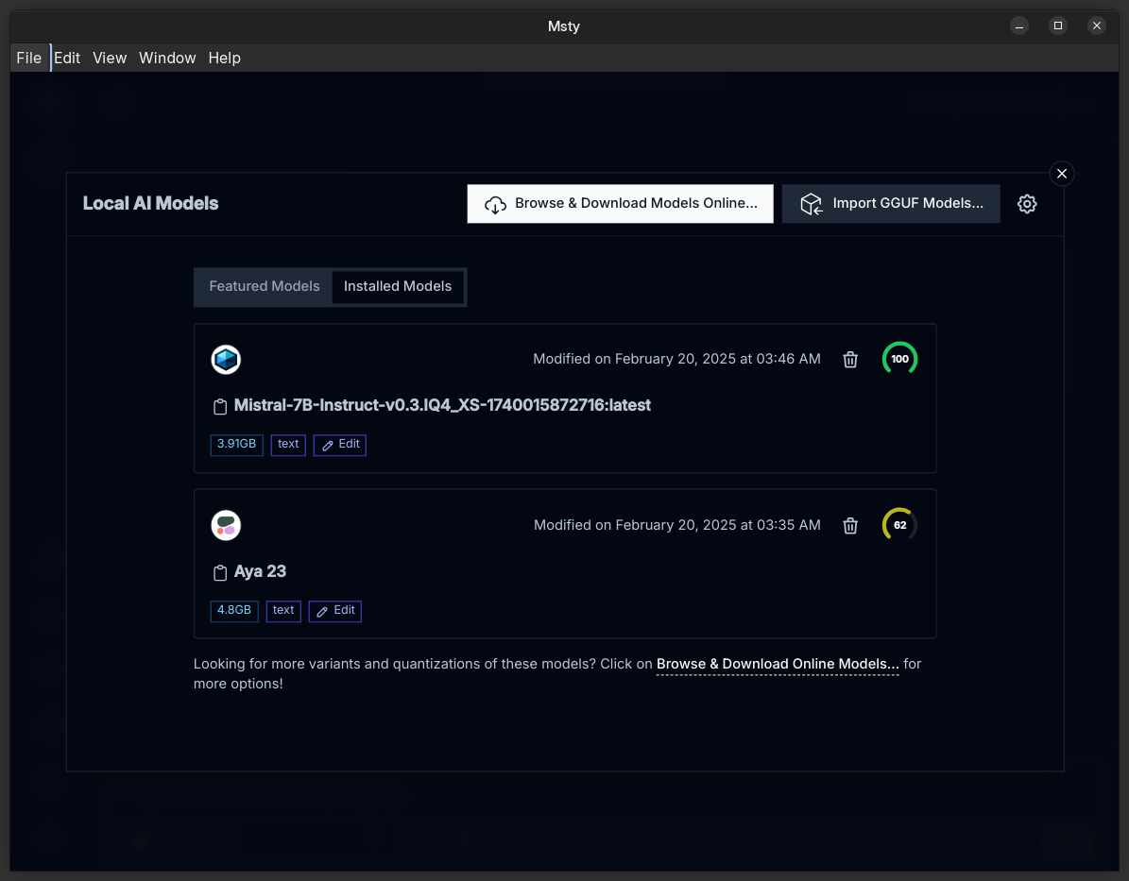1129x881 pixels.
Task: Click Browse & Download Models Online button
Action: 621,204
